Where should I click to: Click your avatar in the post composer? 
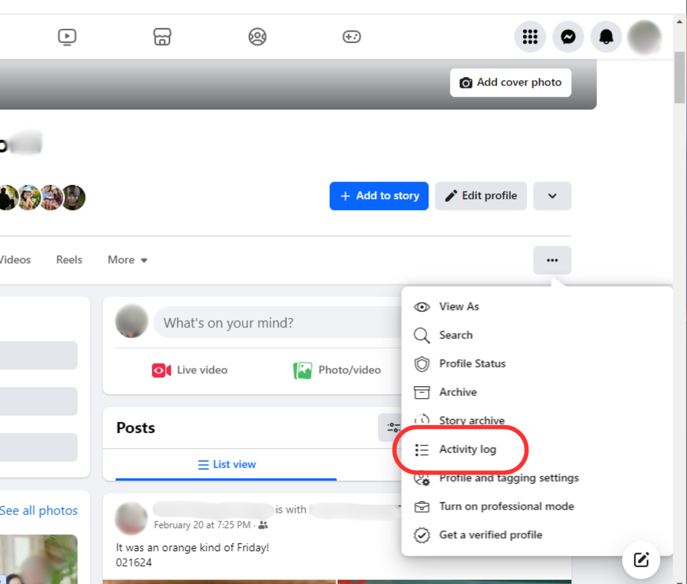132,321
